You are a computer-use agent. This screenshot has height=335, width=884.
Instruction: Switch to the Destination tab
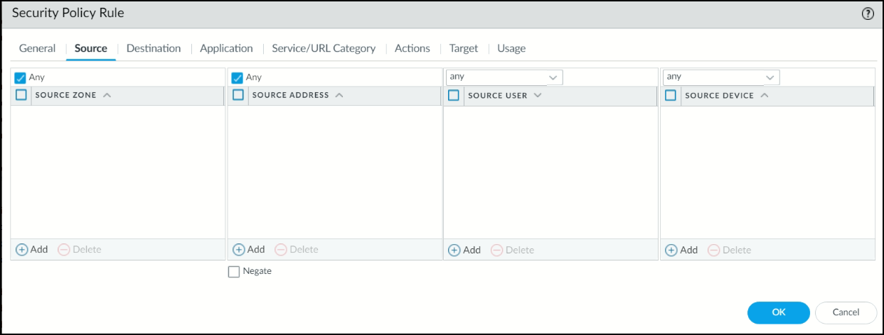coord(154,48)
